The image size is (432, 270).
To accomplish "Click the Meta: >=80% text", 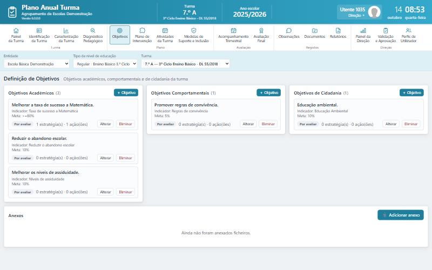I will [x=23, y=116].
